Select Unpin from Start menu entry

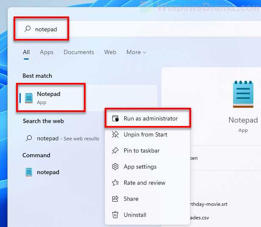coord(147,134)
